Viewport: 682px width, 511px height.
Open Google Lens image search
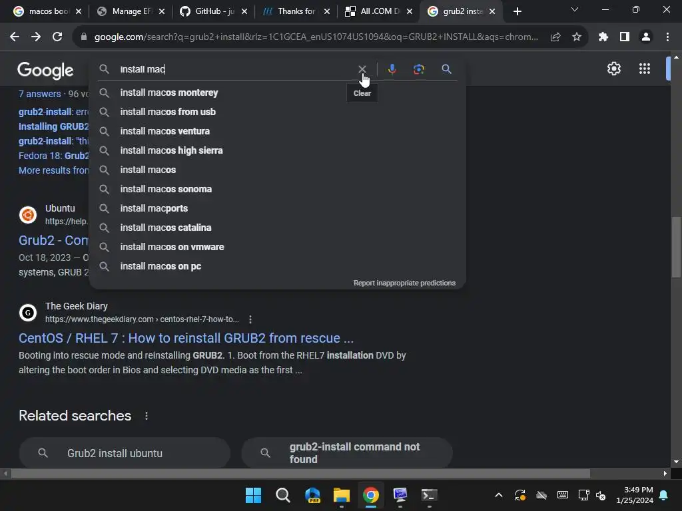(419, 69)
